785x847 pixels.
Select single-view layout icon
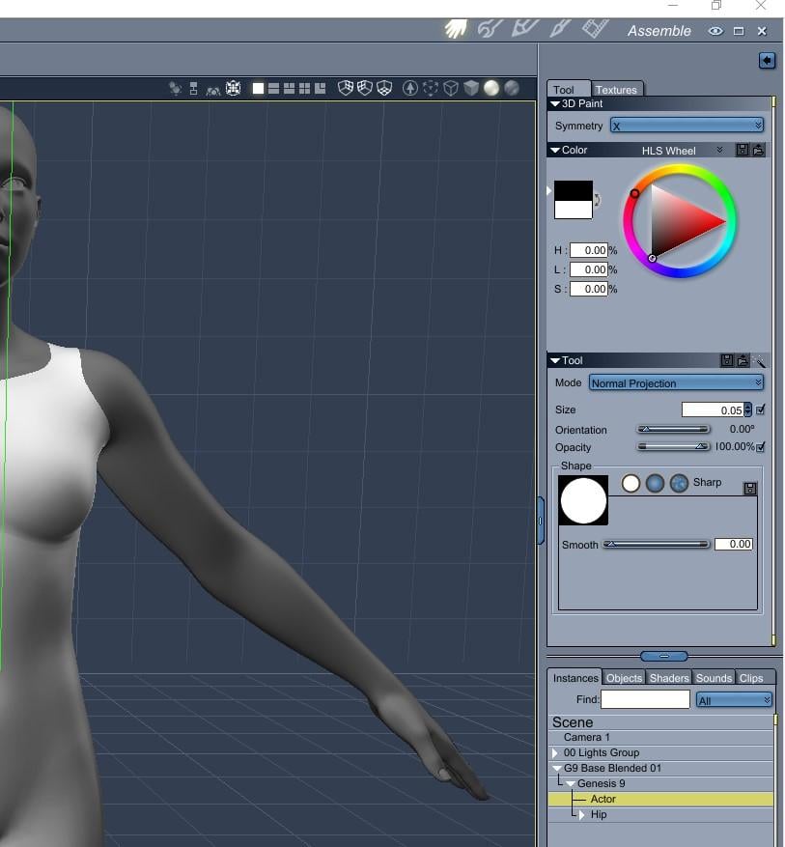pos(258,88)
